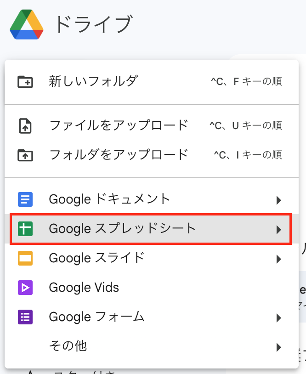The width and height of the screenshot is (306, 374).
Task: Click the yellow Google Slides icon
Action: 25,258
